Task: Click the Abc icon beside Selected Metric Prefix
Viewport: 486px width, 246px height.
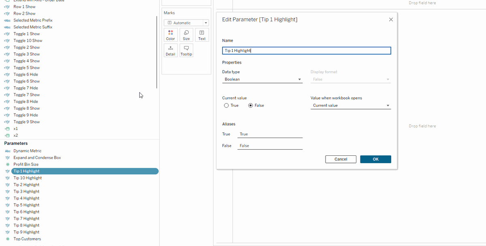Action: coord(7,20)
